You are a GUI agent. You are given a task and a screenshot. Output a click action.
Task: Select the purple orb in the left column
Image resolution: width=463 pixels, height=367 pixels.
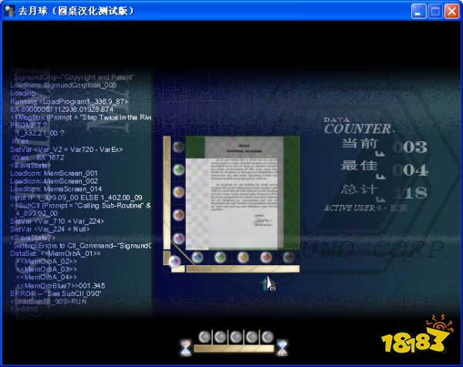point(178,237)
